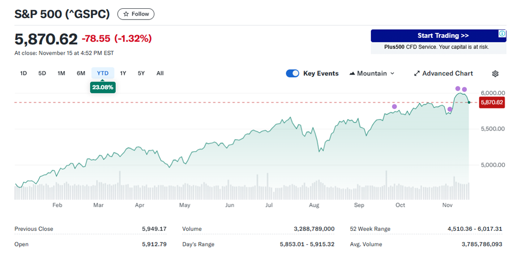Open chart settings gear icon
The image size is (513, 266).
pyautogui.click(x=495, y=73)
